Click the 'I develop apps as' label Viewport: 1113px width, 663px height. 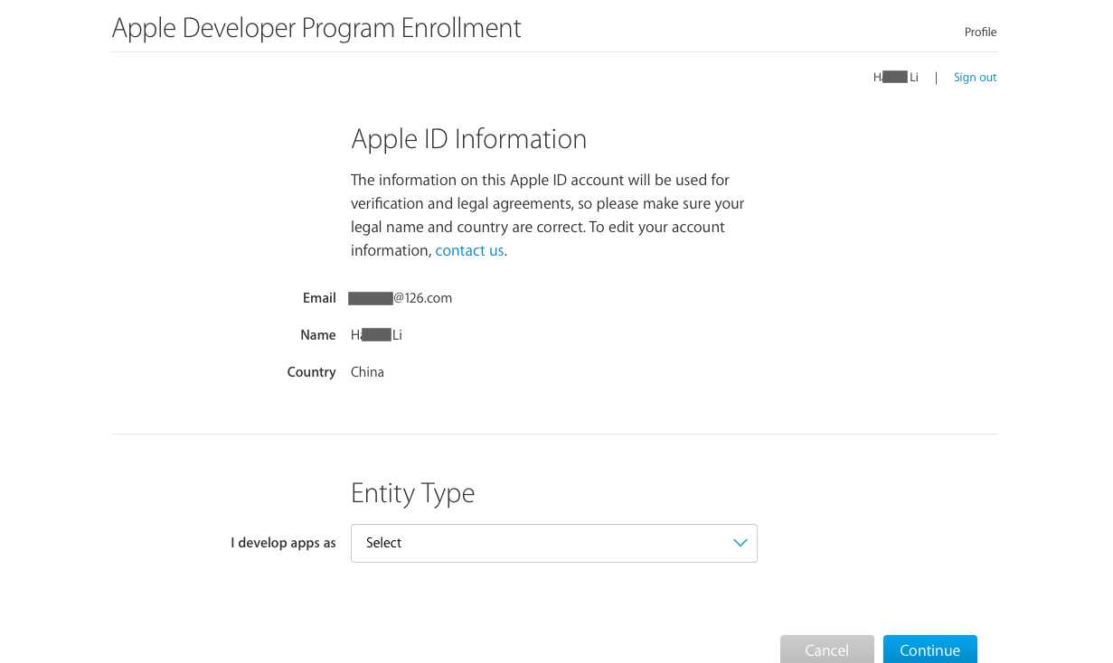[x=283, y=543]
